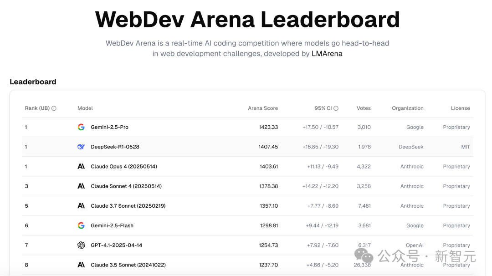The height and width of the screenshot is (276, 492).
Task: Click the confidence interval +4.66 / -5.20
Action: coord(323,265)
